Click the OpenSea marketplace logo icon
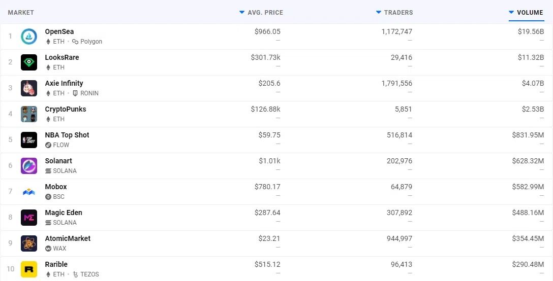This screenshot has height=281, width=553. (29, 37)
